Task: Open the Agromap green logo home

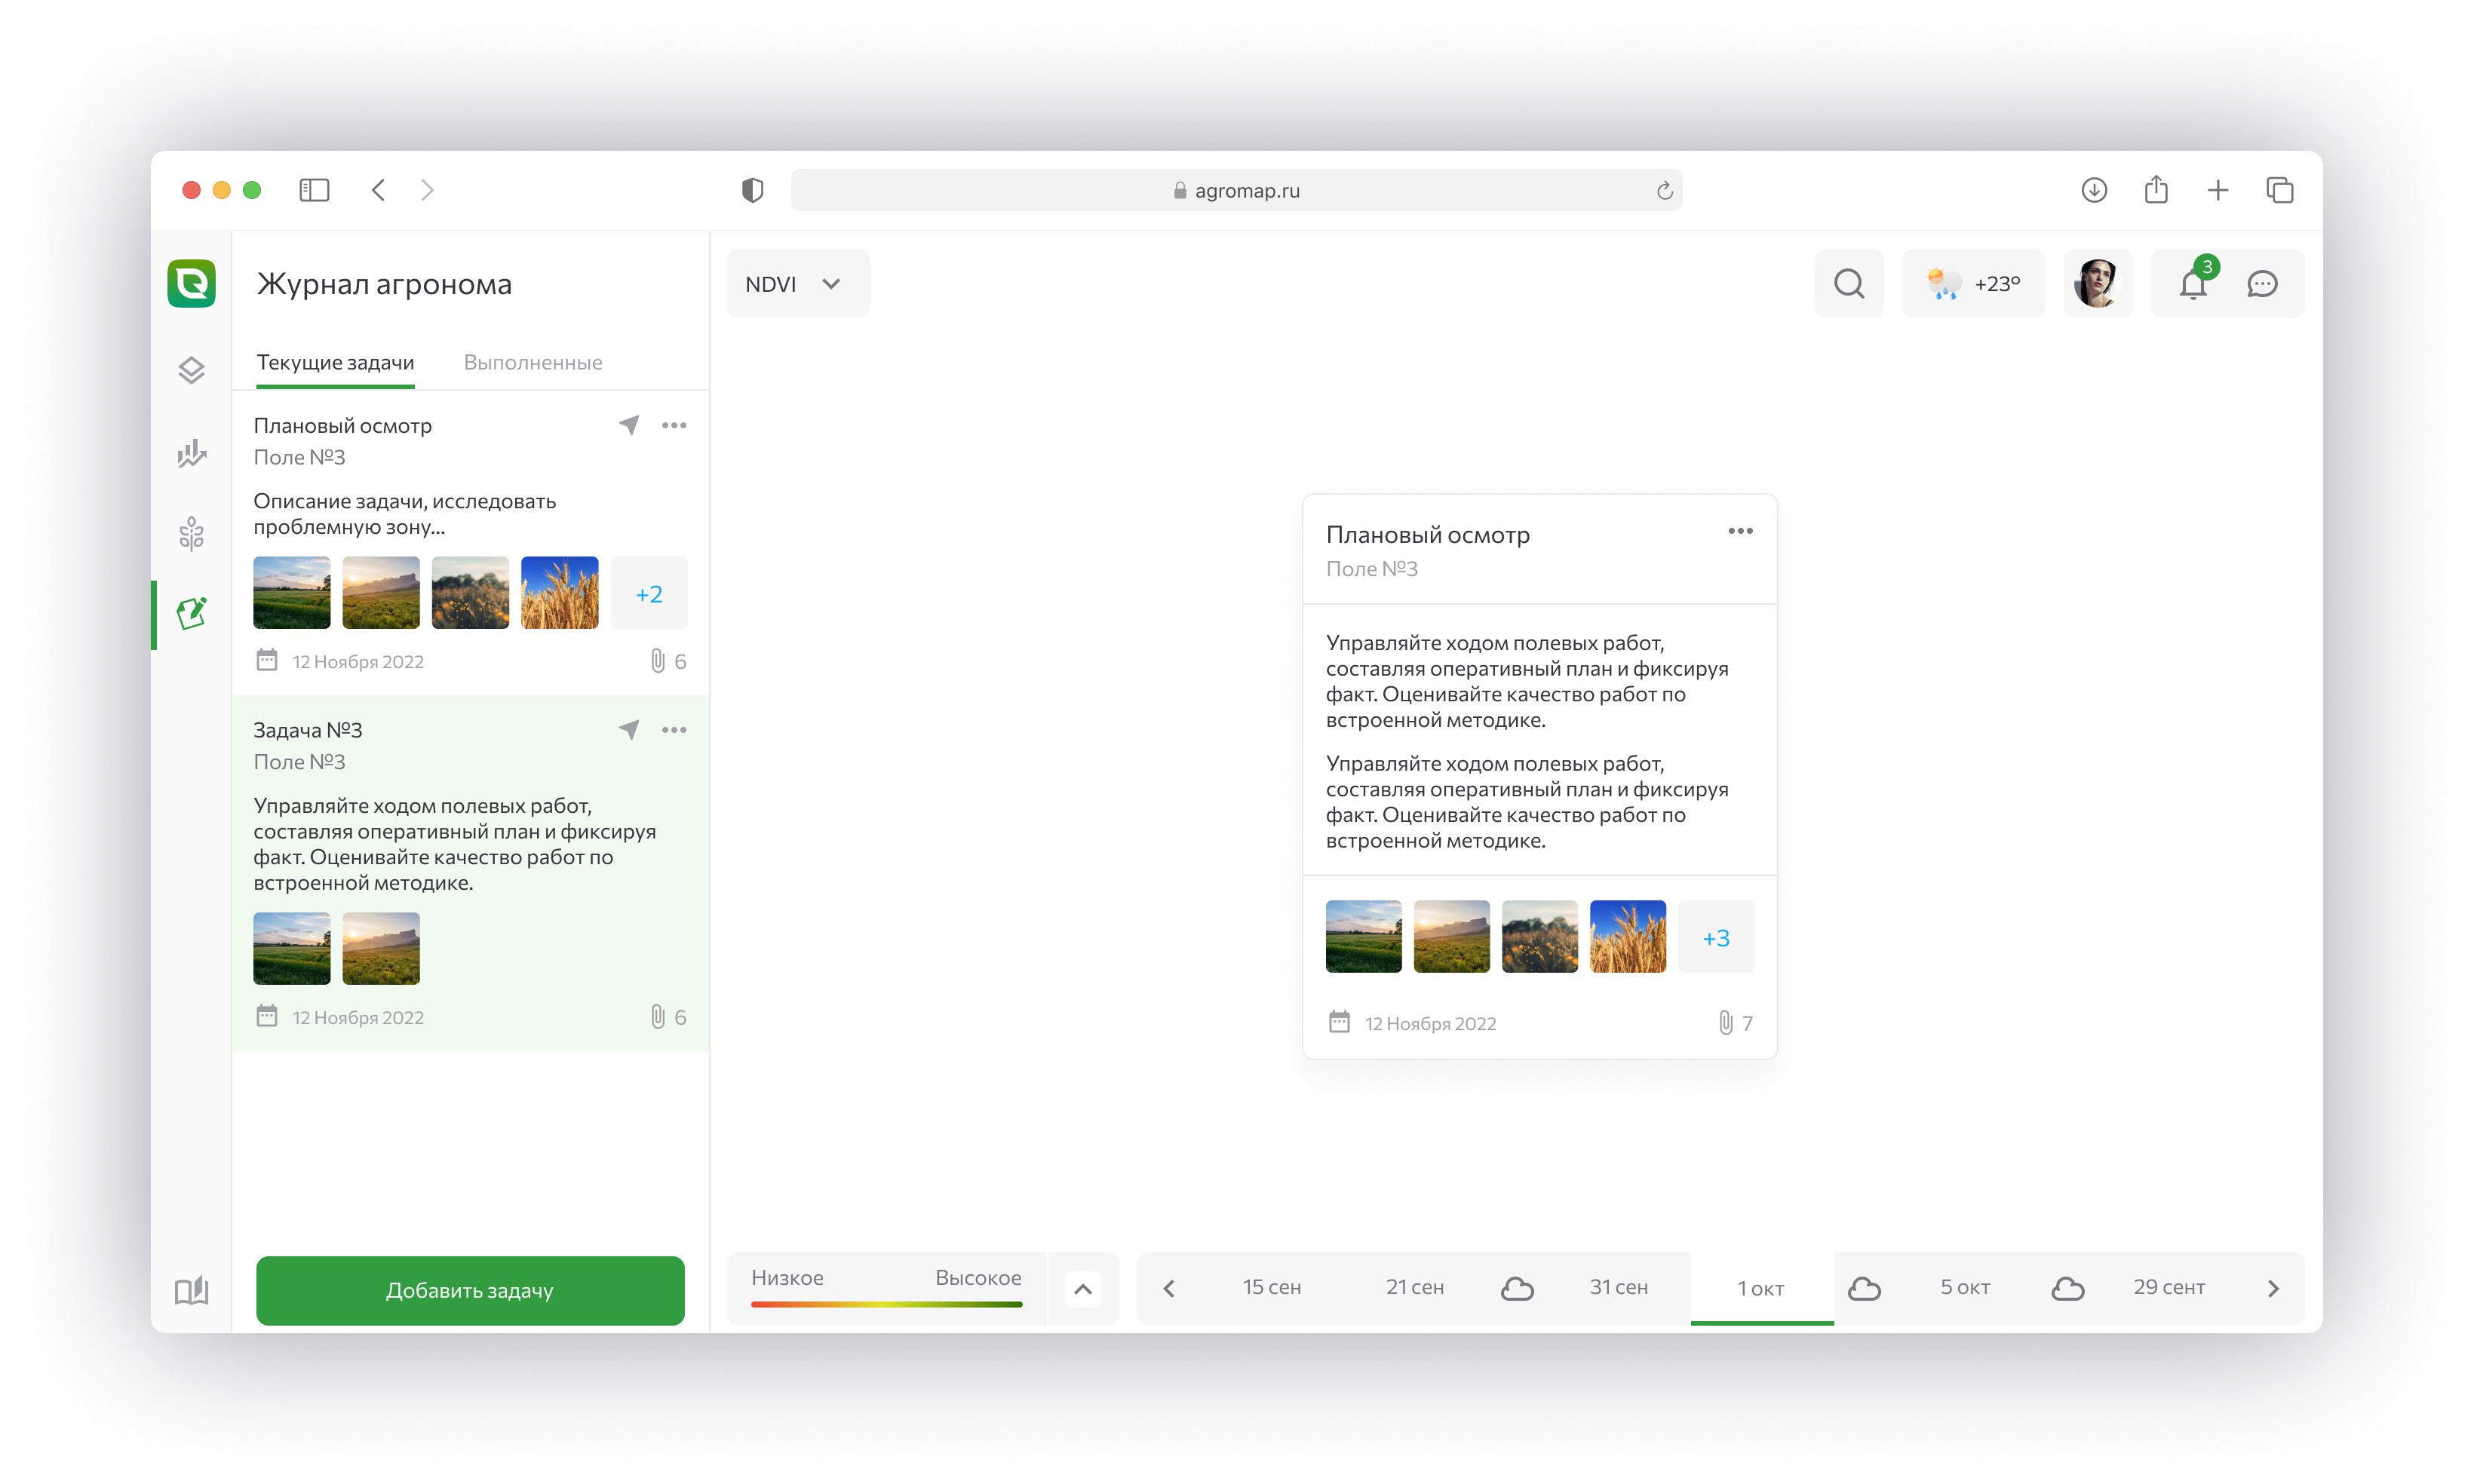Action: pos(191,283)
